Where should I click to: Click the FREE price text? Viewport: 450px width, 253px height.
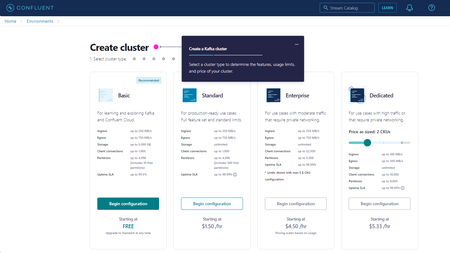[128, 226]
